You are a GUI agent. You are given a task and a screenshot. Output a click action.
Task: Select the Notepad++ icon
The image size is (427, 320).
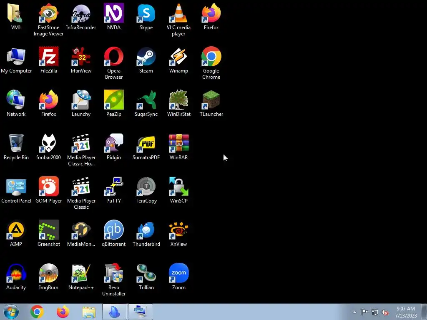pos(81,273)
